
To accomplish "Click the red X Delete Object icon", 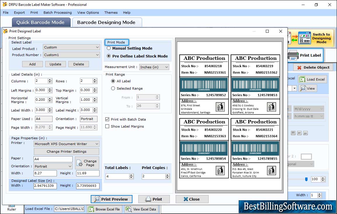I will click(299, 67).
